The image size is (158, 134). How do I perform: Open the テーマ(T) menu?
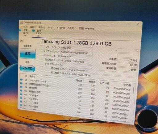click(x=51, y=28)
